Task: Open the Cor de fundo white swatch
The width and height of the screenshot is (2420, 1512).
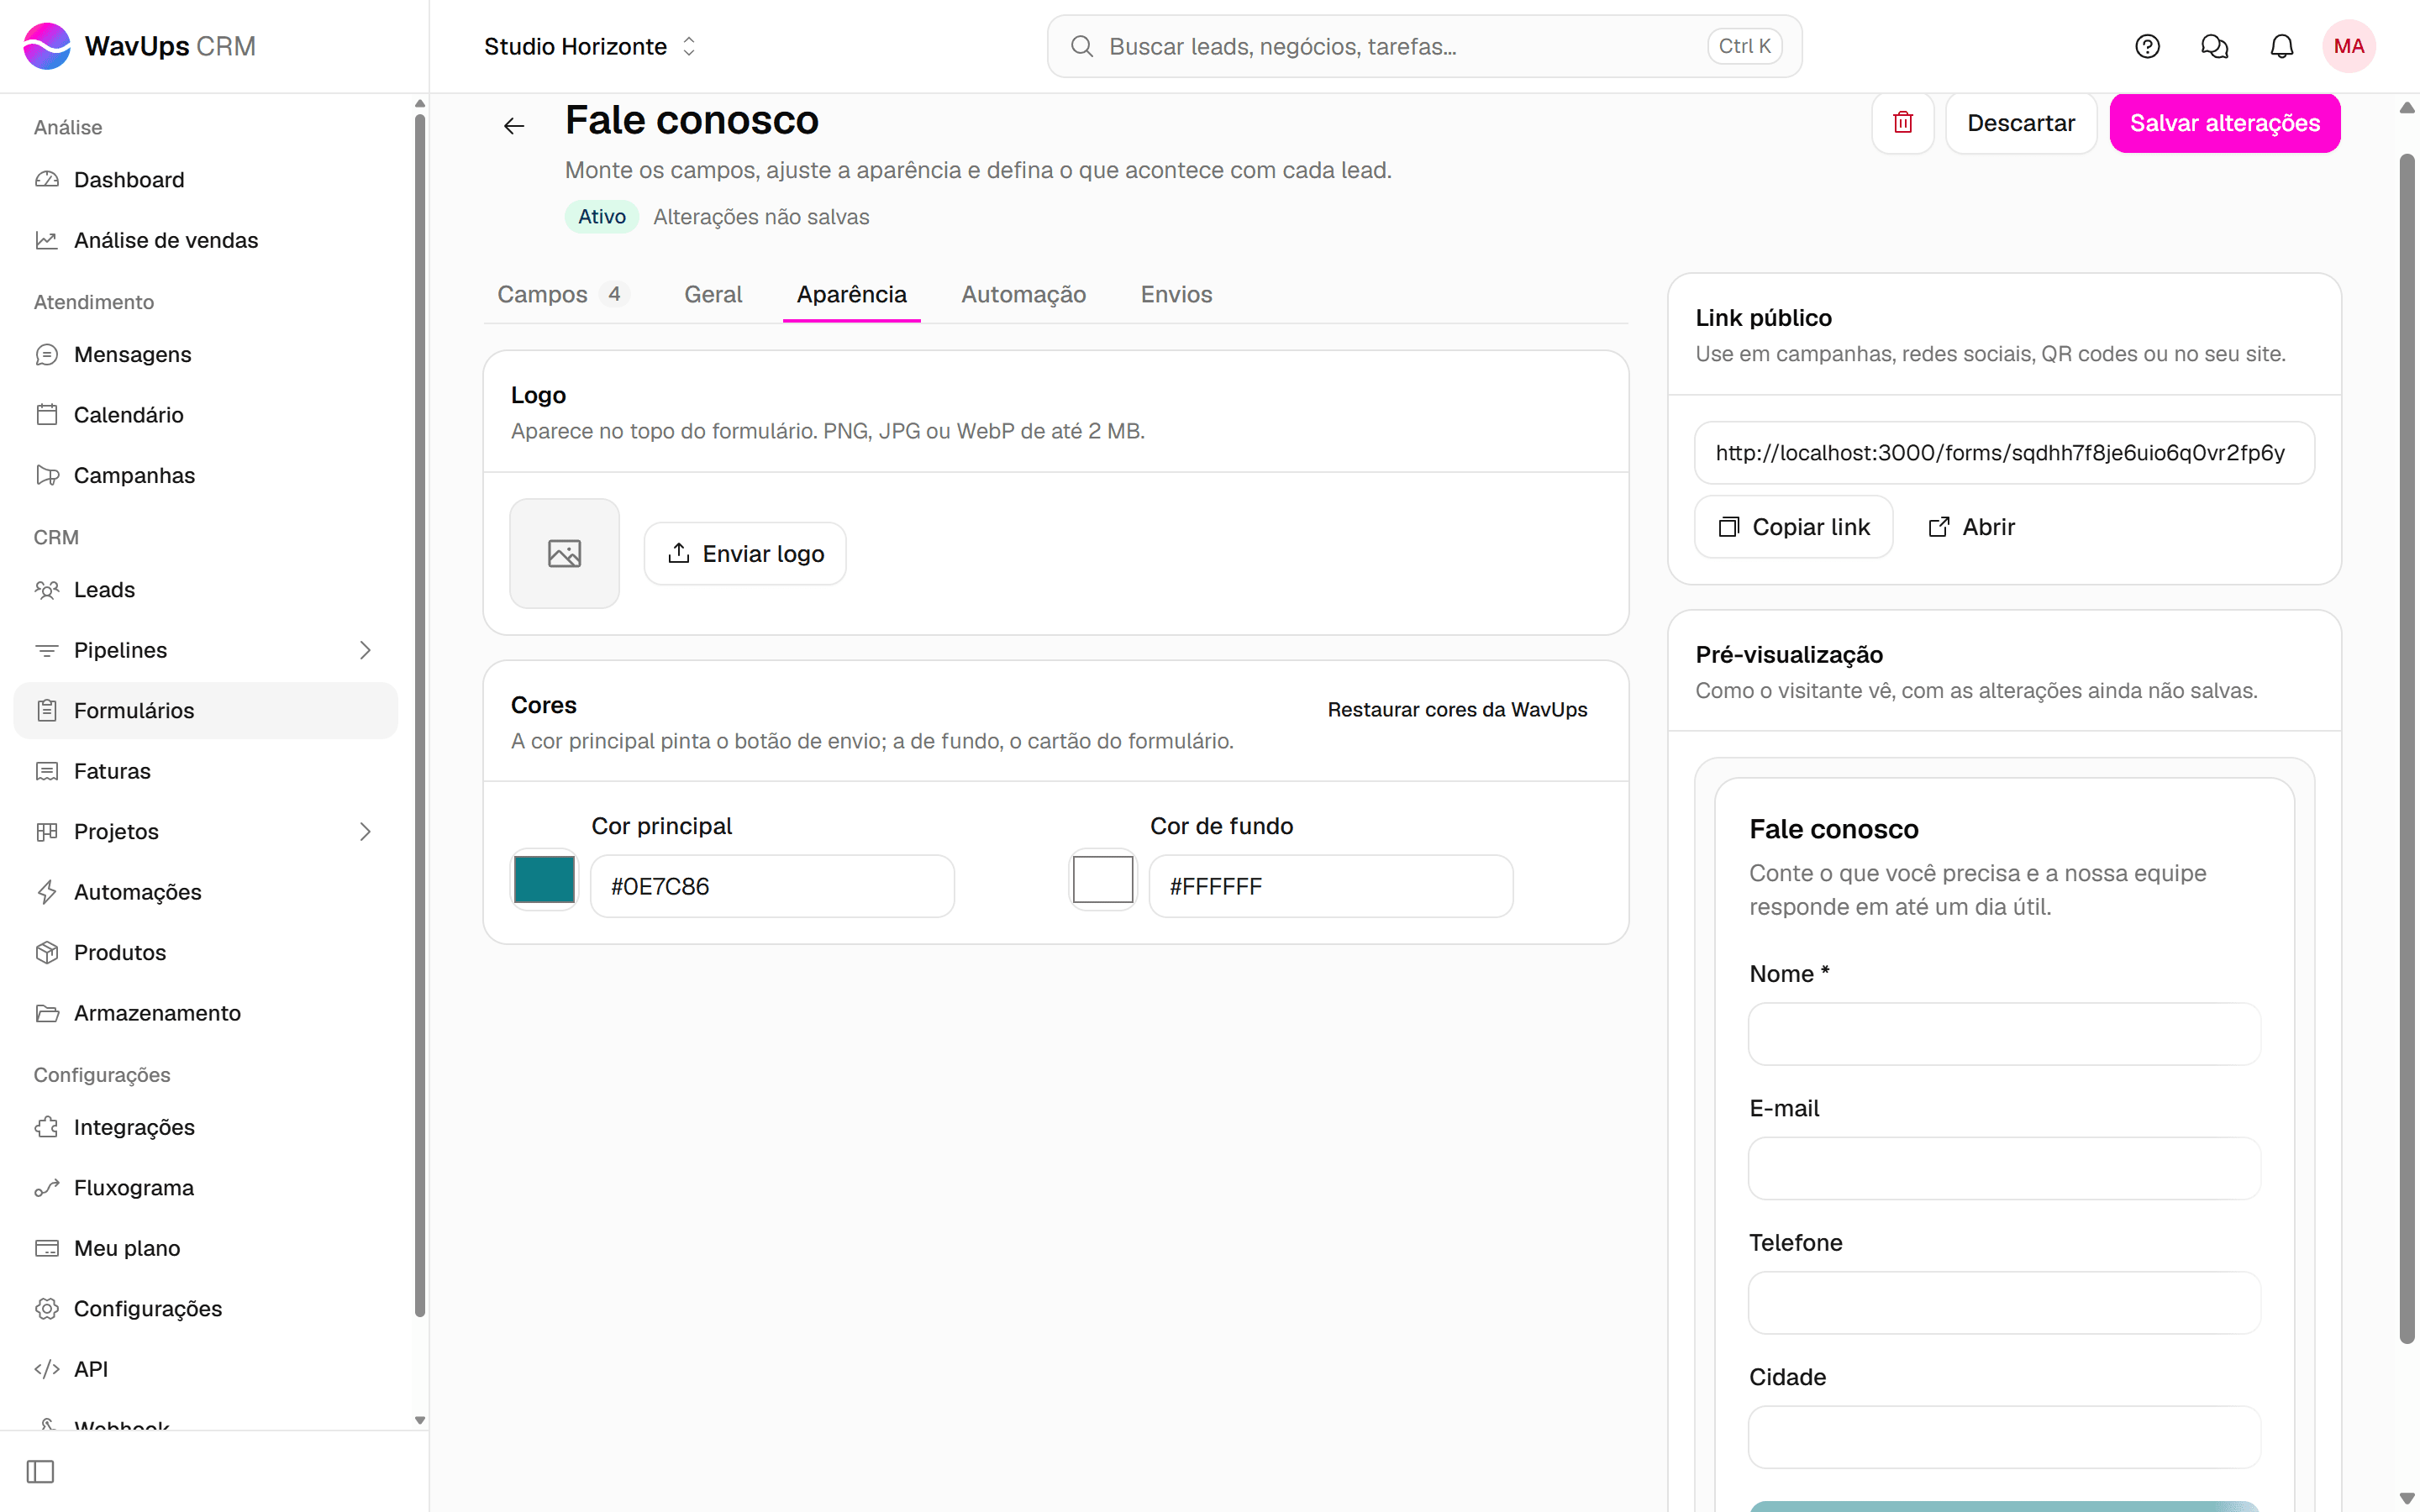Action: coord(1102,880)
